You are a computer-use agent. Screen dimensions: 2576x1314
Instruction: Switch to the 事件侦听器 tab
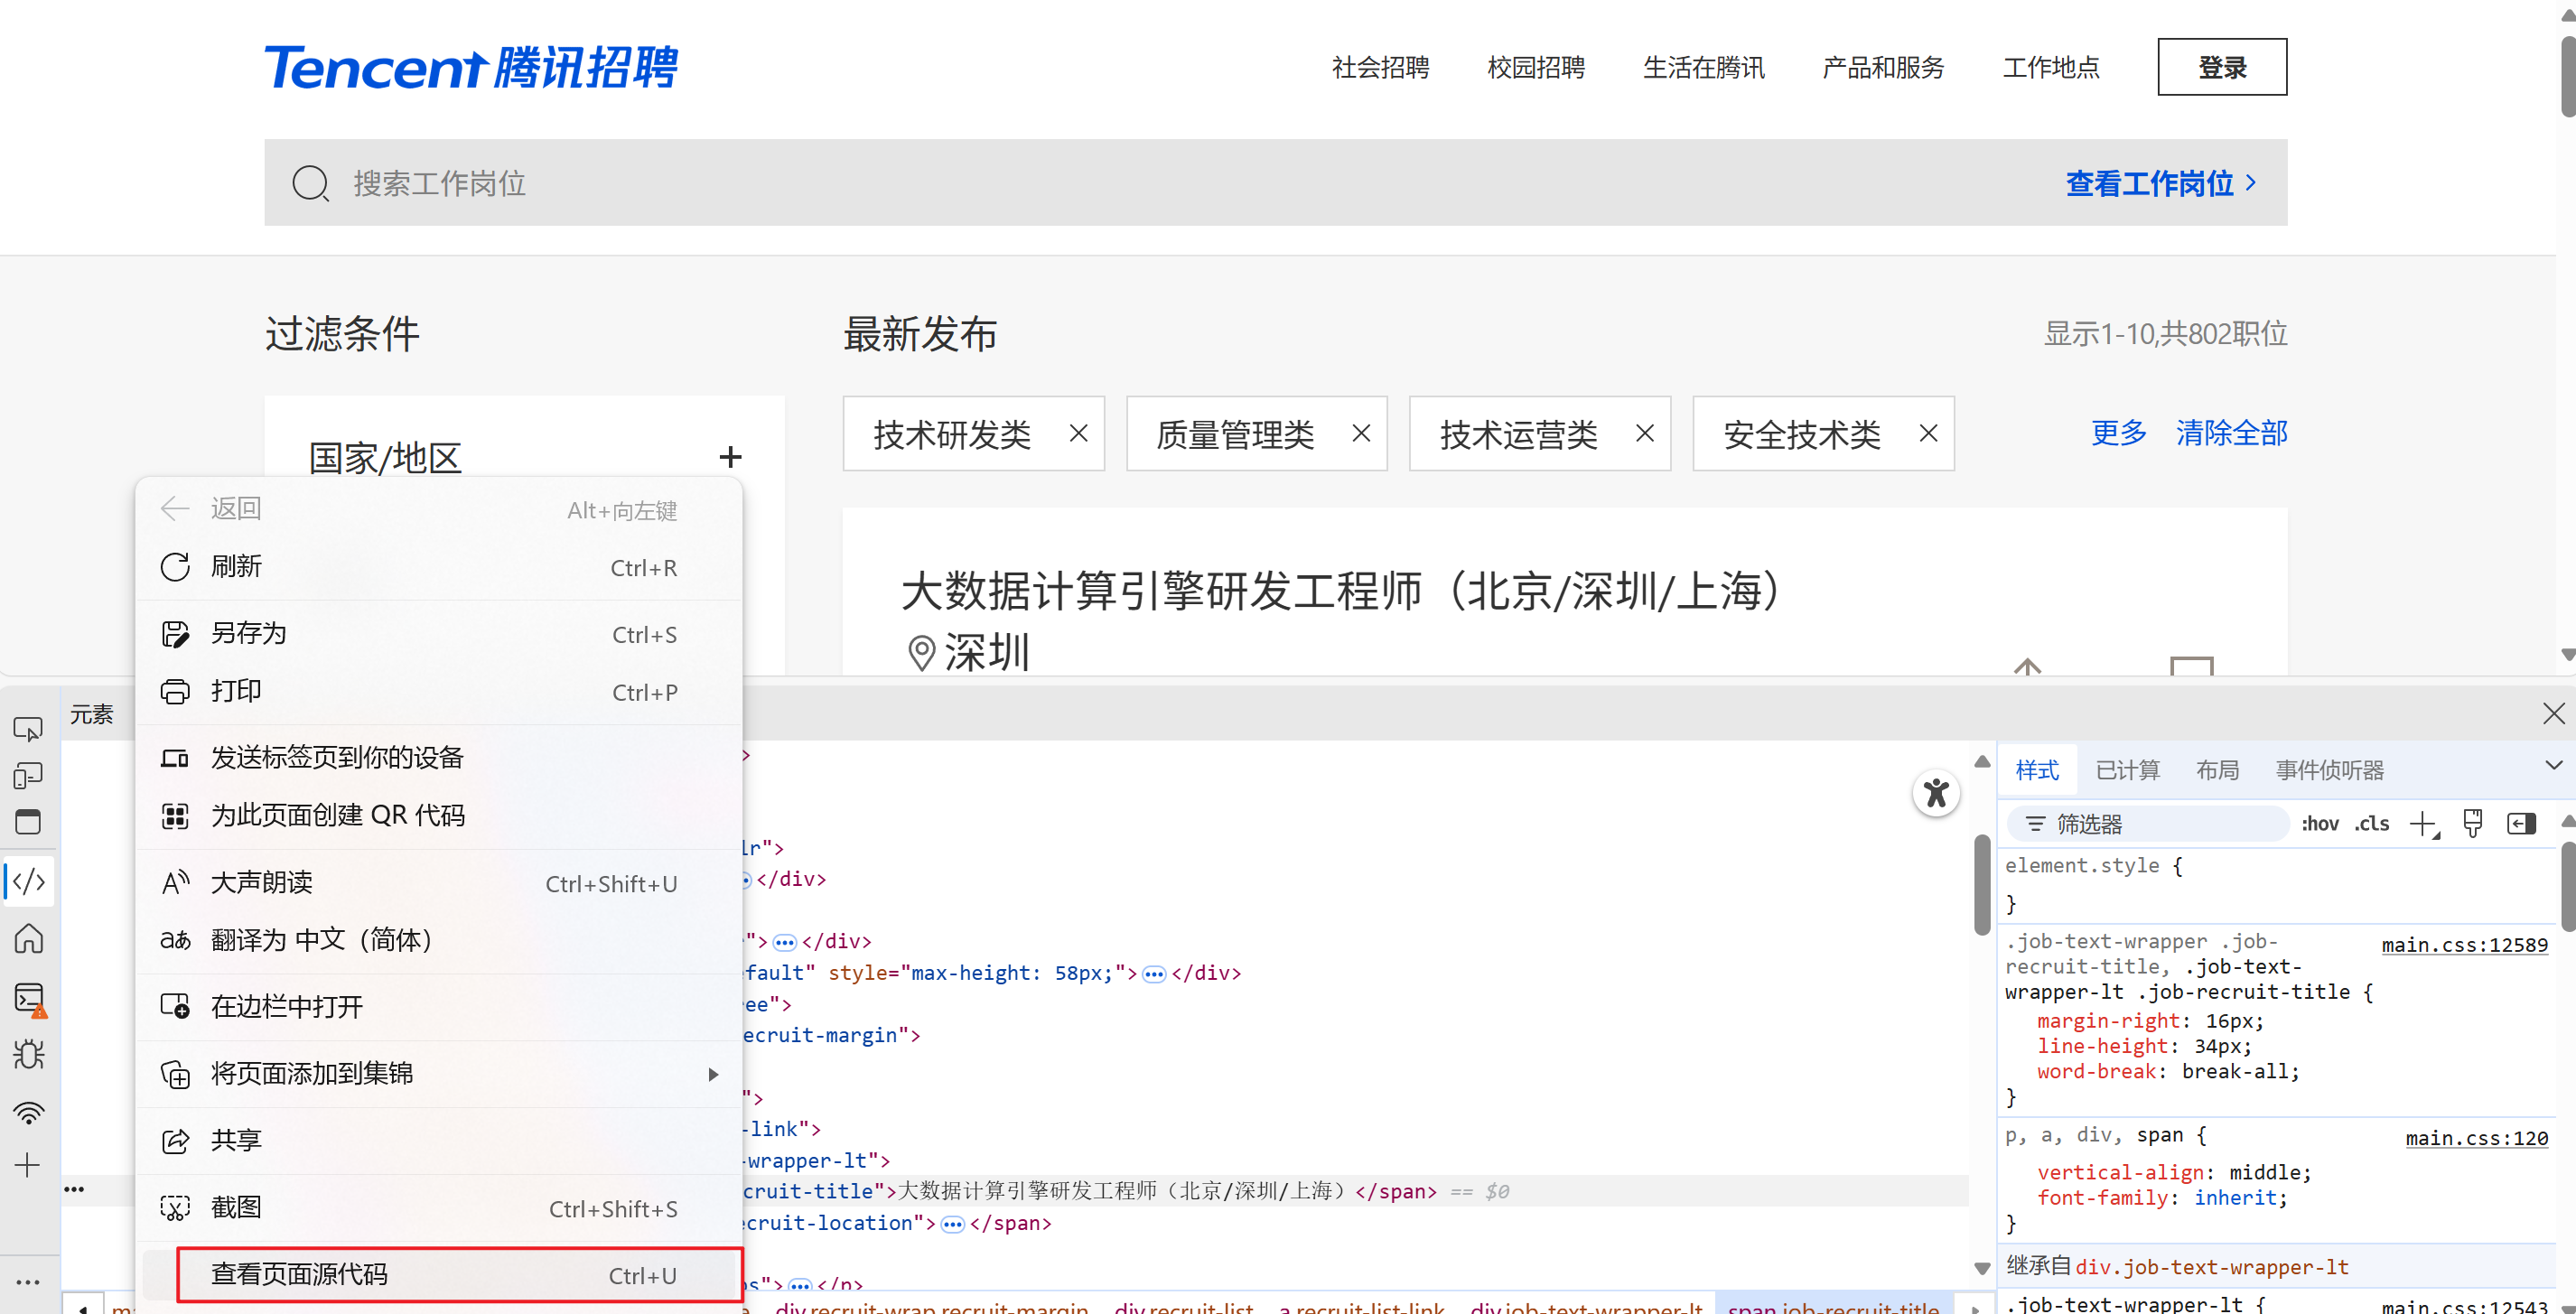[2329, 770]
